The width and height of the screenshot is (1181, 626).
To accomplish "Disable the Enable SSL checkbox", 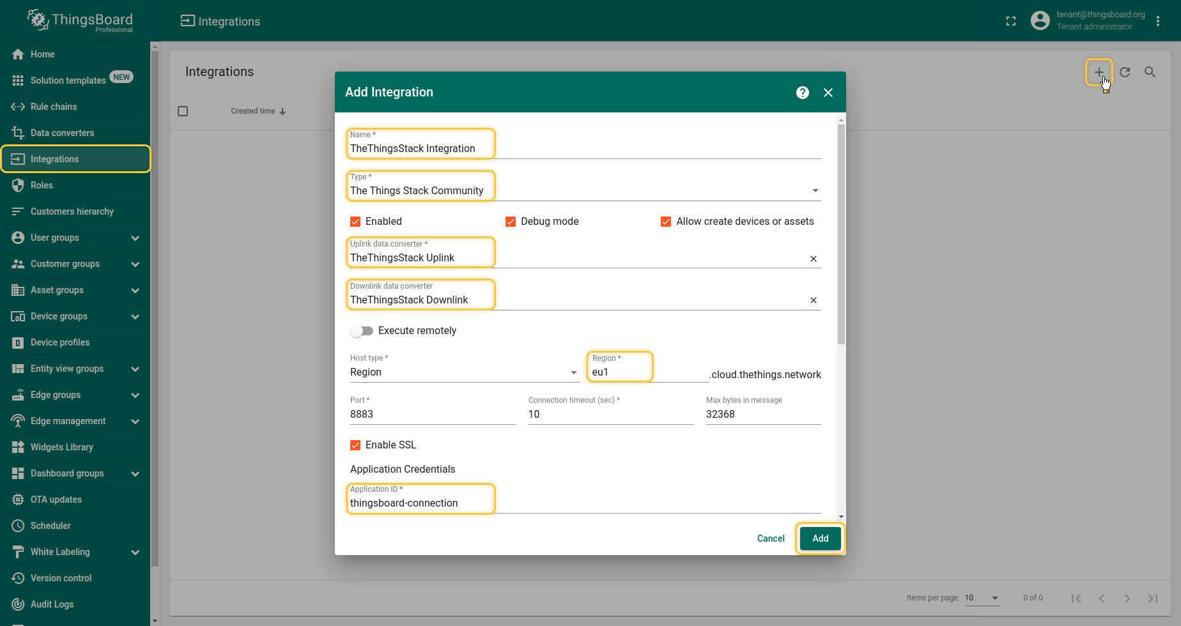I will pyautogui.click(x=355, y=445).
